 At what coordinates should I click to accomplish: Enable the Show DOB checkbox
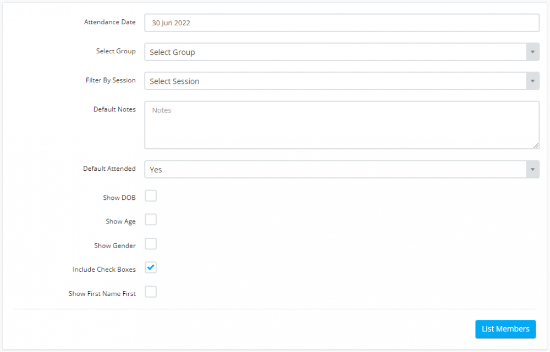[151, 196]
